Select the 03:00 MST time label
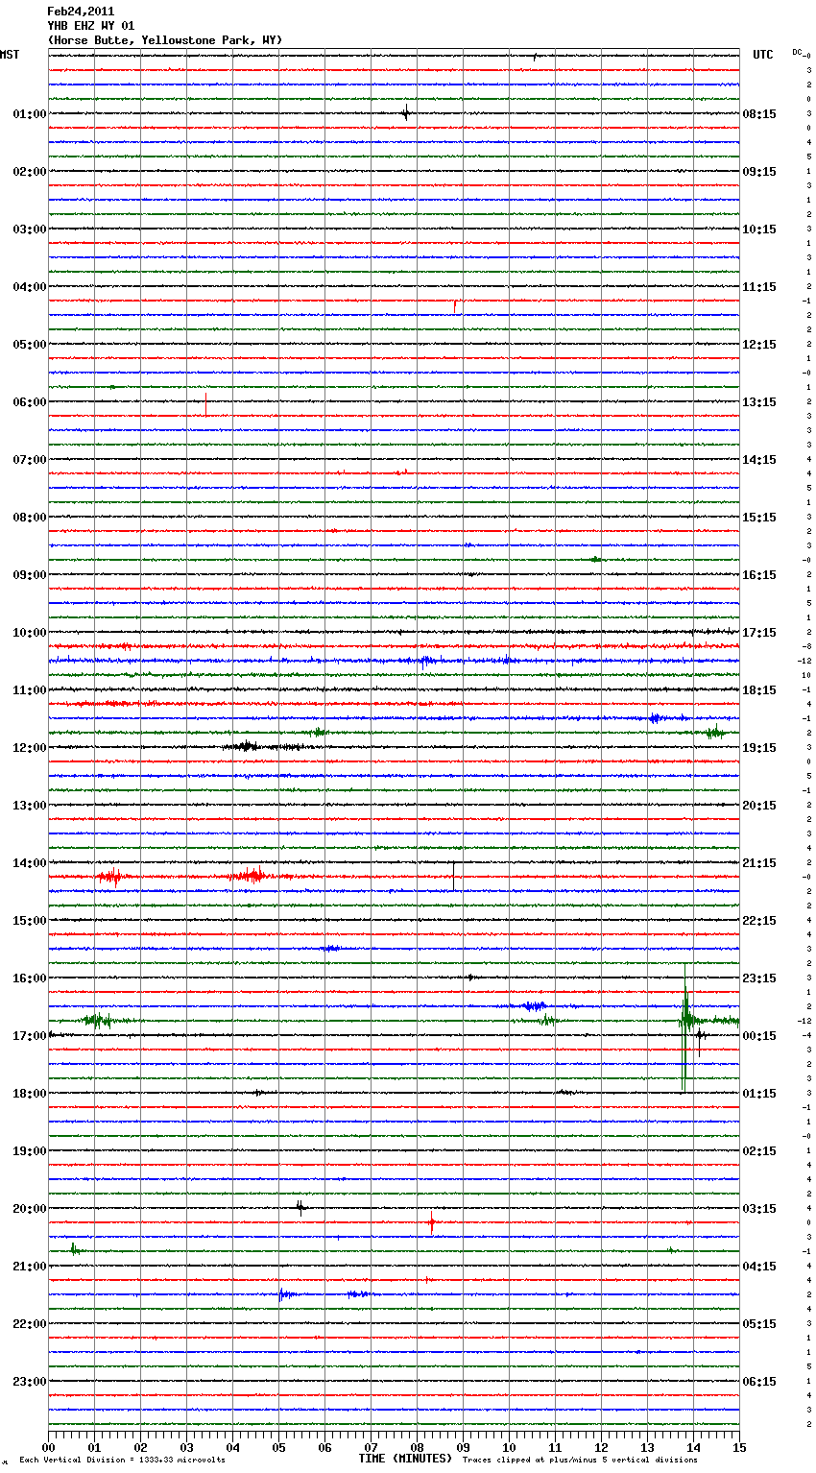Screen dimensions: 816x1473 (x=30, y=229)
